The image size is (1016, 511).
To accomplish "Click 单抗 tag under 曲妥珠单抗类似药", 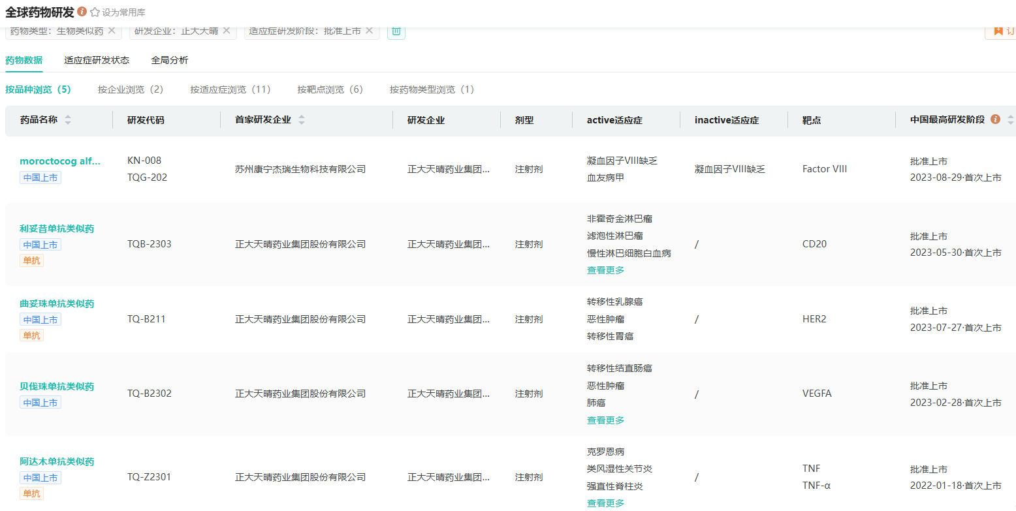I will (x=32, y=335).
